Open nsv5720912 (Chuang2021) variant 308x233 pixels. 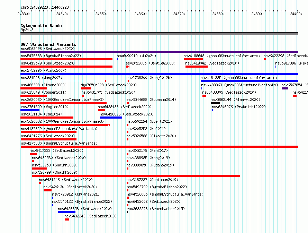click(76, 194)
